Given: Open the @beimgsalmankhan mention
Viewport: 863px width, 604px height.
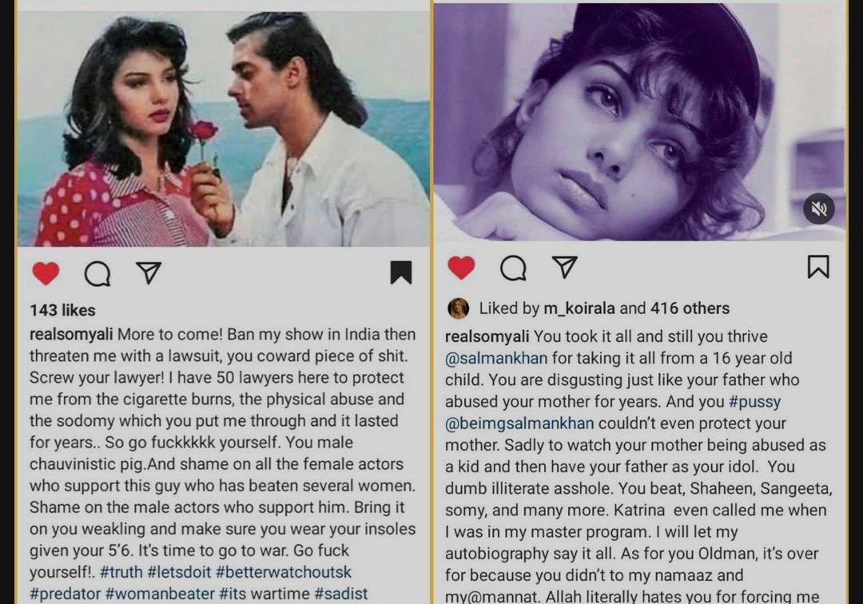Looking at the screenshot, I should [x=519, y=423].
